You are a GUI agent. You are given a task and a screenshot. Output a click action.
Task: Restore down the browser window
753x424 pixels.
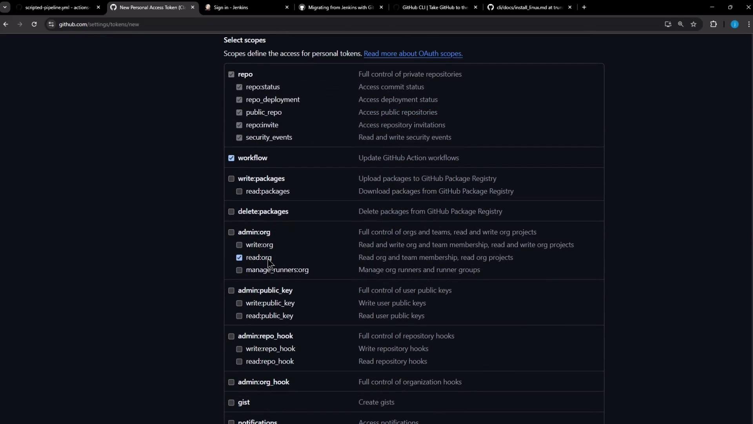[730, 7]
